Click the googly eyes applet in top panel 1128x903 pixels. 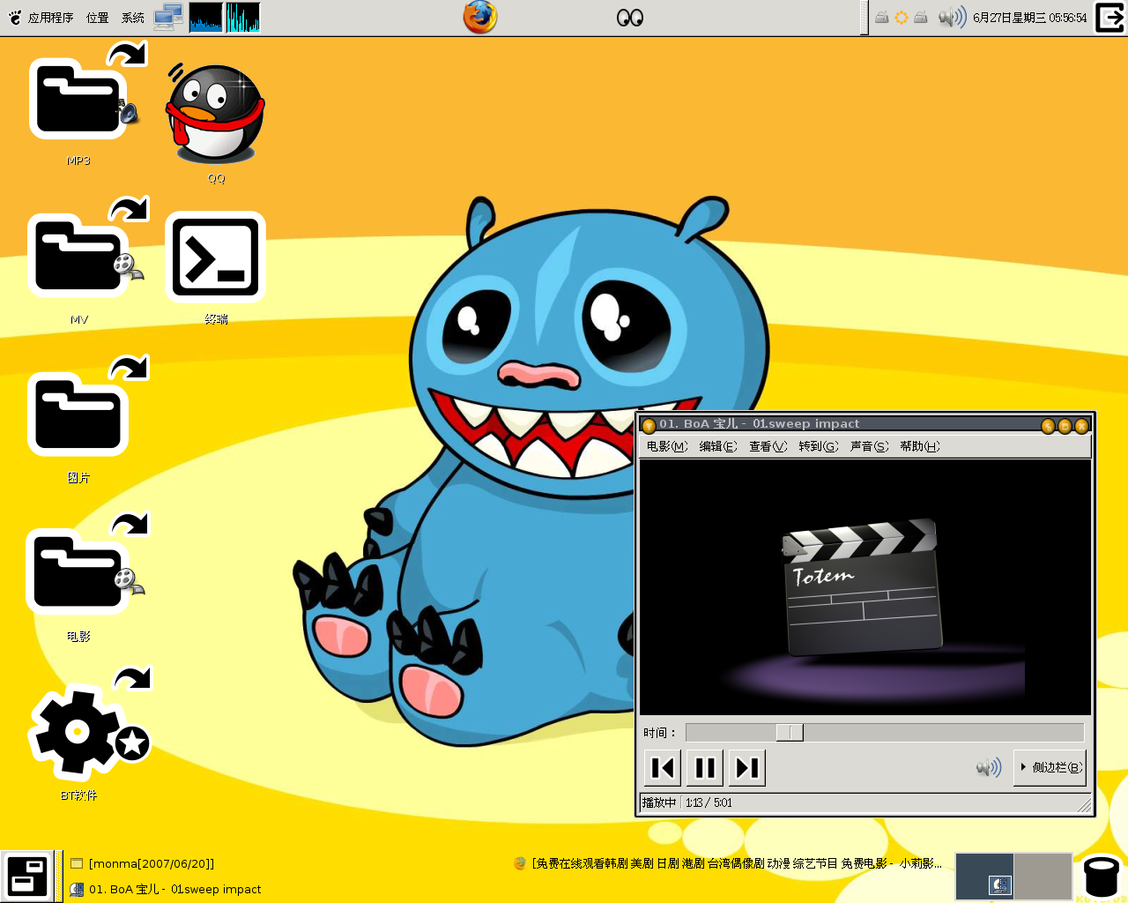[629, 18]
